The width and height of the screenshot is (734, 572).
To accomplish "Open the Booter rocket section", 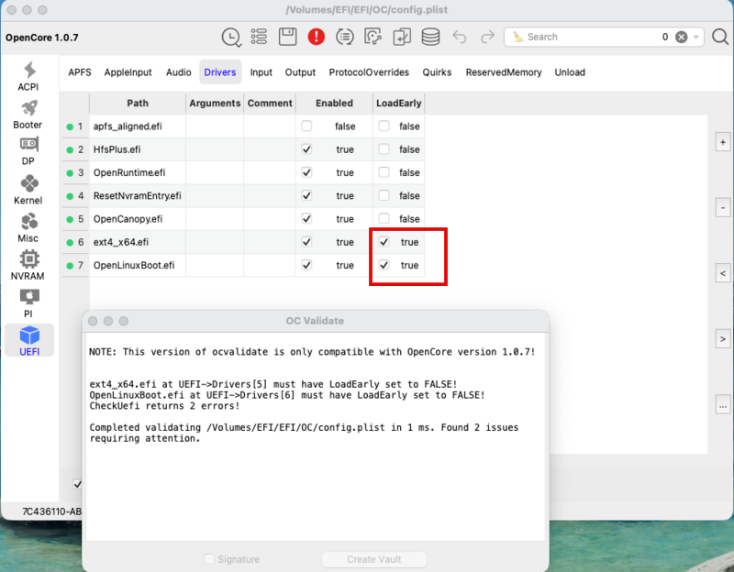I will [x=28, y=115].
